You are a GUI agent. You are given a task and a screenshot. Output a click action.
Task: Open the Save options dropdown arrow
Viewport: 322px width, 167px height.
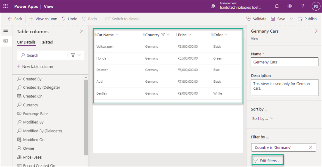[291, 19]
